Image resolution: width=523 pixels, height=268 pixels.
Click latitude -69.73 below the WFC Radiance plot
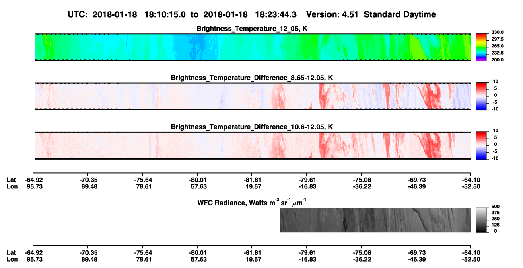416,252
